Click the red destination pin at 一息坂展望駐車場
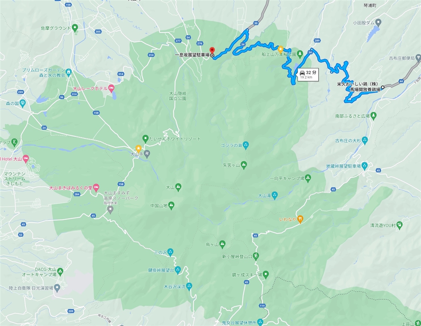Screen dimensions: 421x326 [x=212, y=51]
